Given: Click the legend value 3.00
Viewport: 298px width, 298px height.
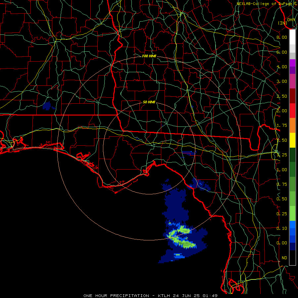Looking at the screenshot, I should pos(282,81).
